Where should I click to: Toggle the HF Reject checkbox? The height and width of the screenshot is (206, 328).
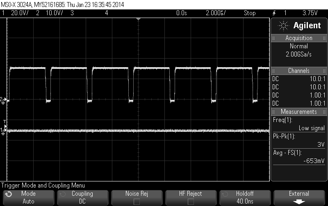(x=191, y=201)
